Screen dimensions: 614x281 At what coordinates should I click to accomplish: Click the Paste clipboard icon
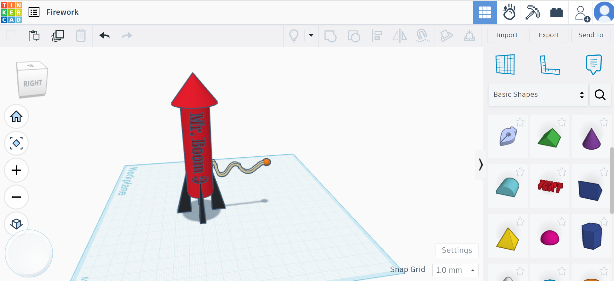[34, 36]
